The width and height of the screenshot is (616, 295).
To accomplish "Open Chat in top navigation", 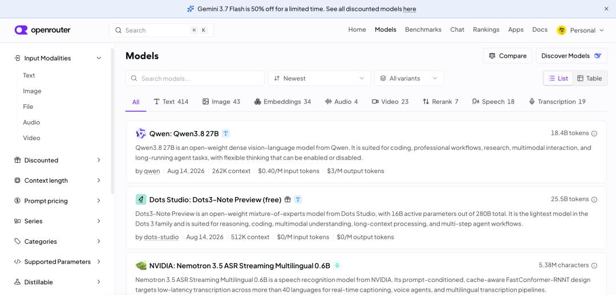I will (x=457, y=30).
